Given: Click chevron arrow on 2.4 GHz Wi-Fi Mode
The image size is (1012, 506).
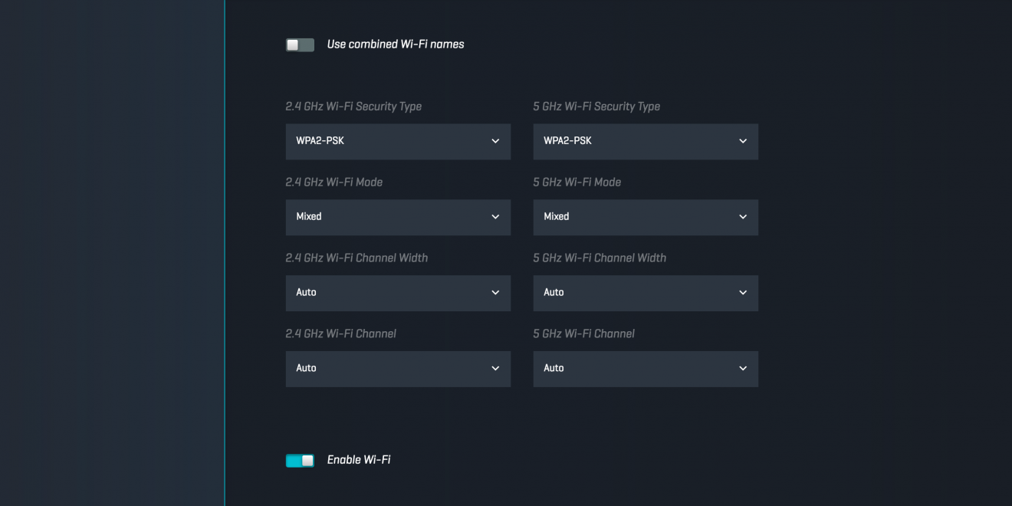Looking at the screenshot, I should pos(495,217).
